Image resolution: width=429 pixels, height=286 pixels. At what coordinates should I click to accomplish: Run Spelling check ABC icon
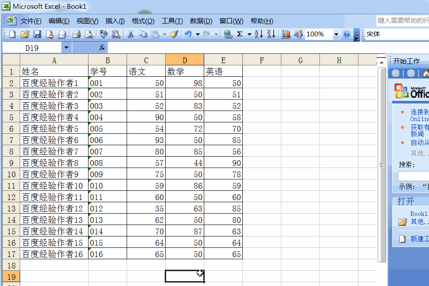(x=103, y=34)
